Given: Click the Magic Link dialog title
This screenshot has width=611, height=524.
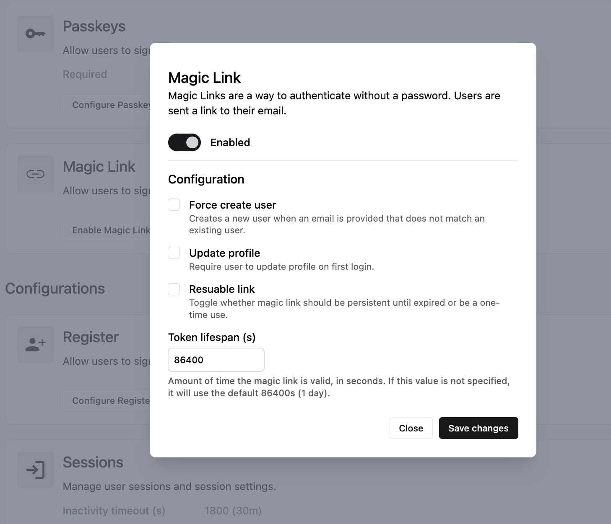Looking at the screenshot, I should pyautogui.click(x=204, y=77).
